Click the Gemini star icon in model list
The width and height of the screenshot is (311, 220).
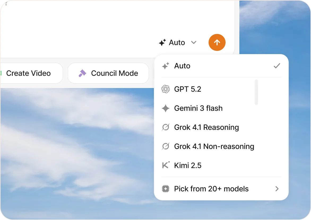pyautogui.click(x=166, y=108)
